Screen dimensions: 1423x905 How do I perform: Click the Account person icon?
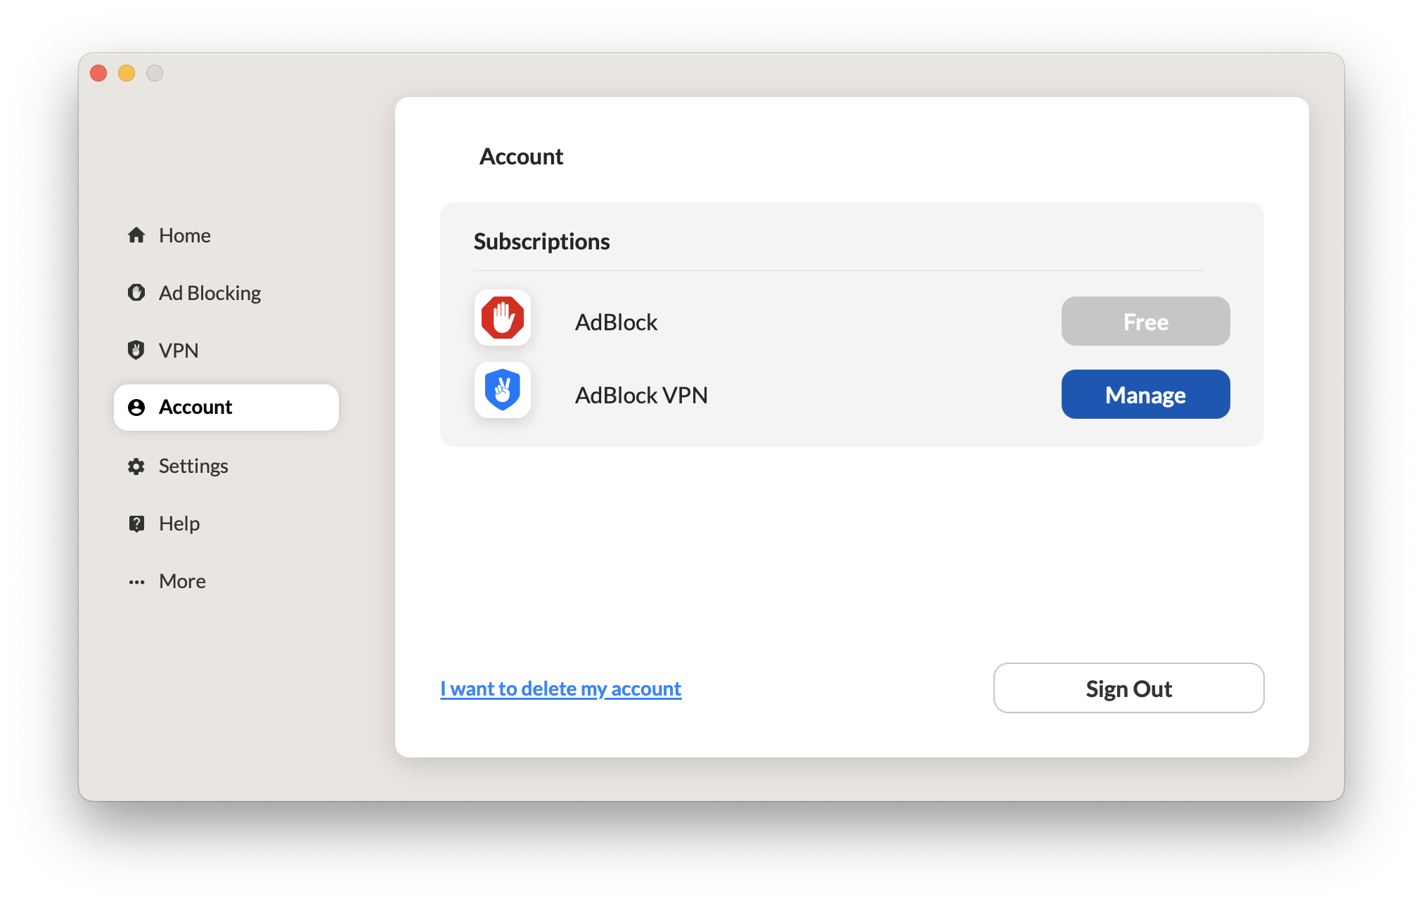pos(136,408)
